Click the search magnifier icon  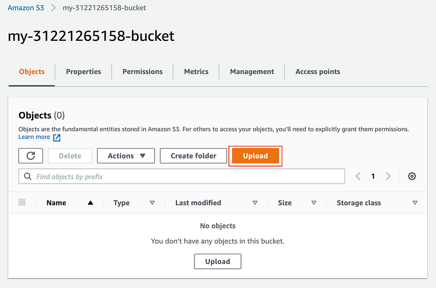(x=27, y=176)
